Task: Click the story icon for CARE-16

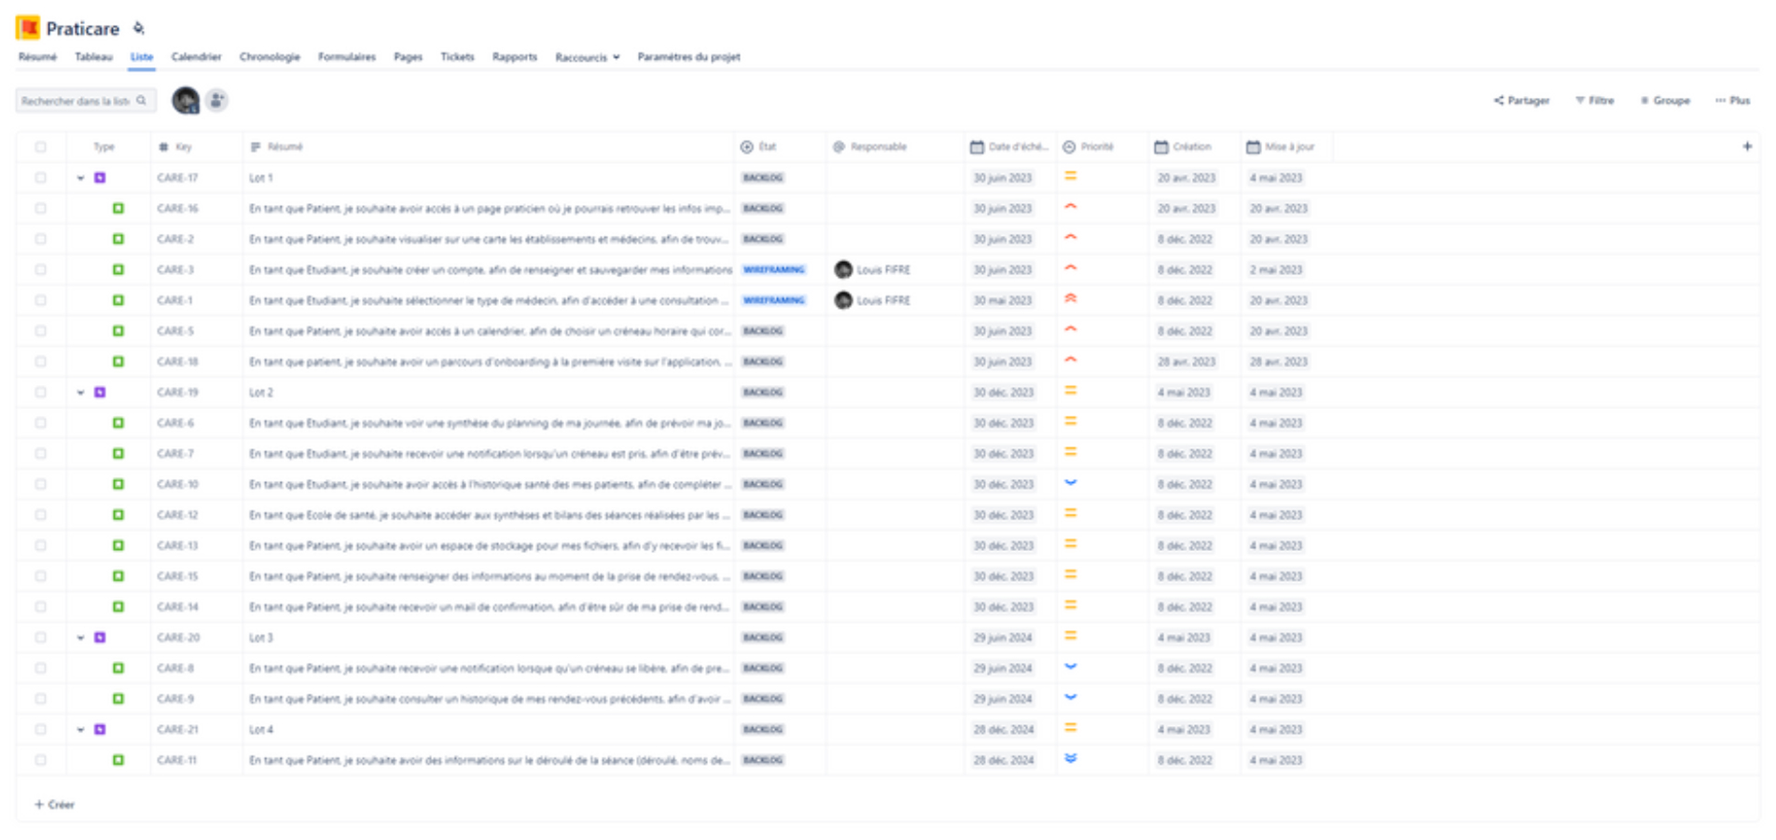Action: click(118, 208)
